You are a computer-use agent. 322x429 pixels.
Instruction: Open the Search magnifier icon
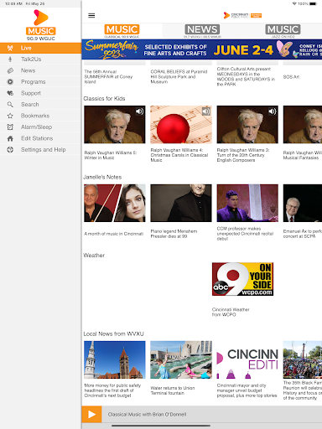point(10,105)
